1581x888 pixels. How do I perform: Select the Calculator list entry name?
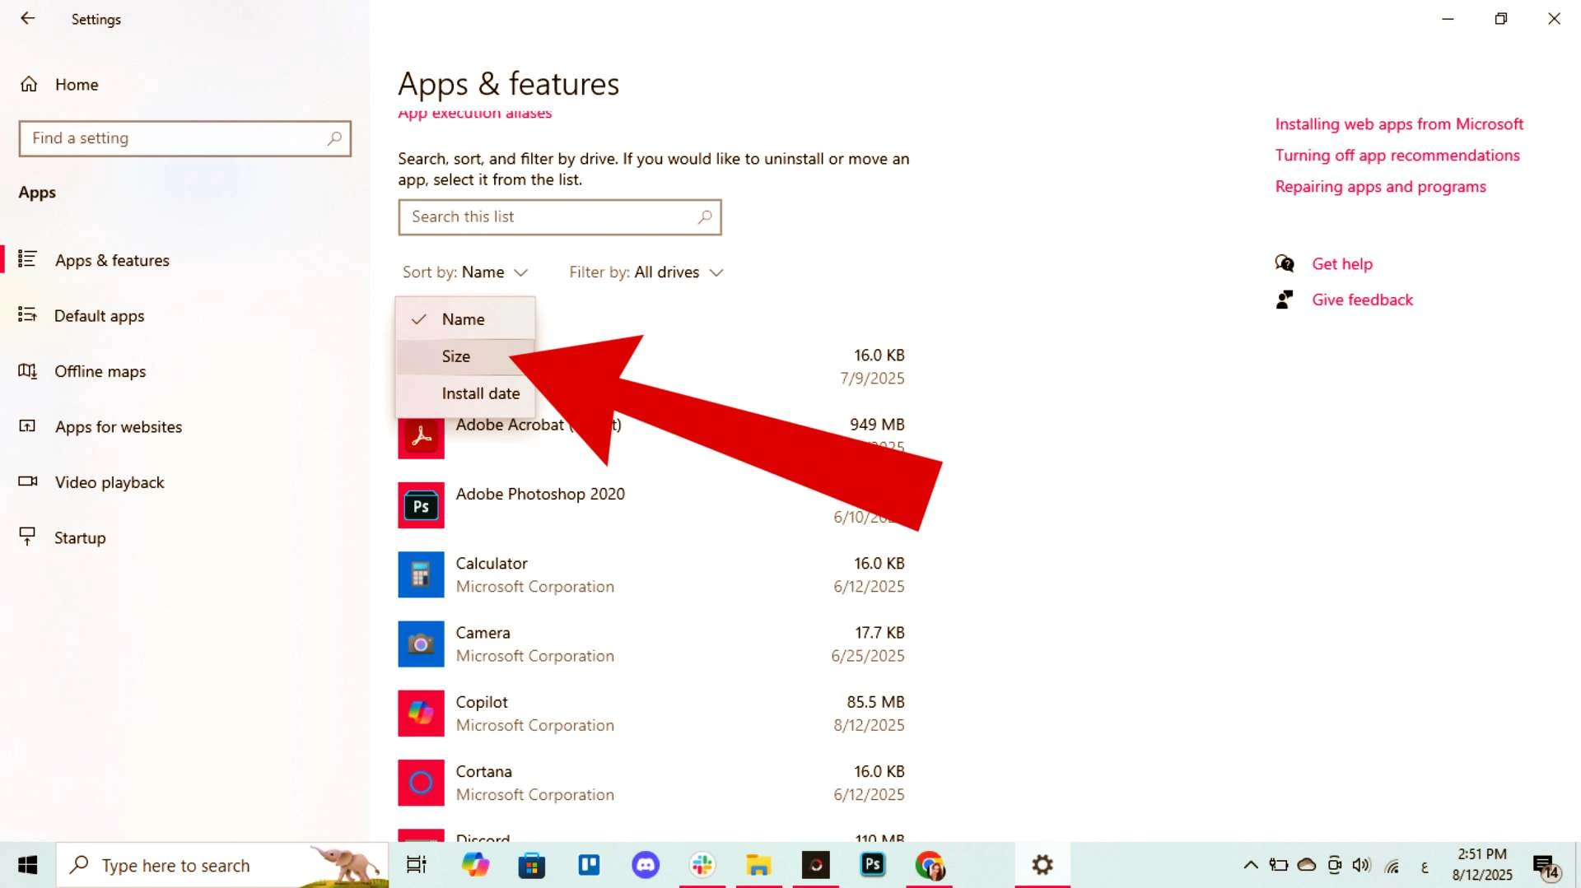click(x=492, y=564)
